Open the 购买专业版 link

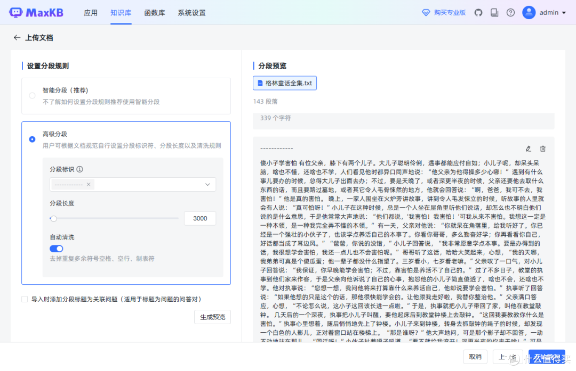click(x=445, y=12)
